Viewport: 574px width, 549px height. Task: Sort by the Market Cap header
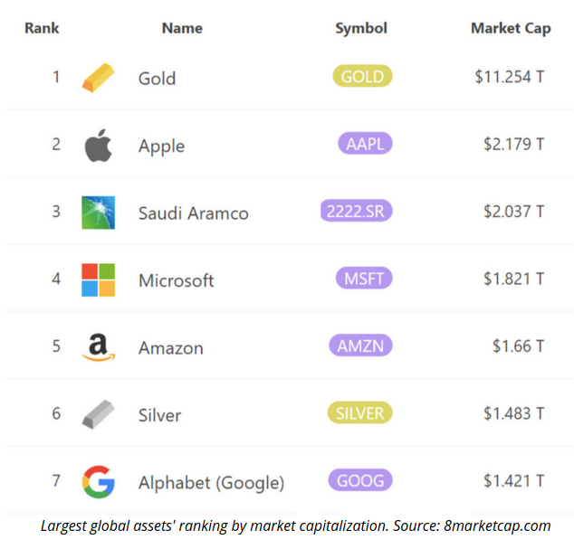click(x=511, y=29)
